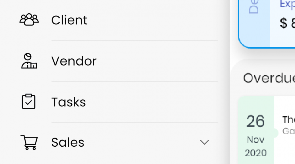Click the dollar amount on the blue card
This screenshot has width=295, height=164.
287,23
